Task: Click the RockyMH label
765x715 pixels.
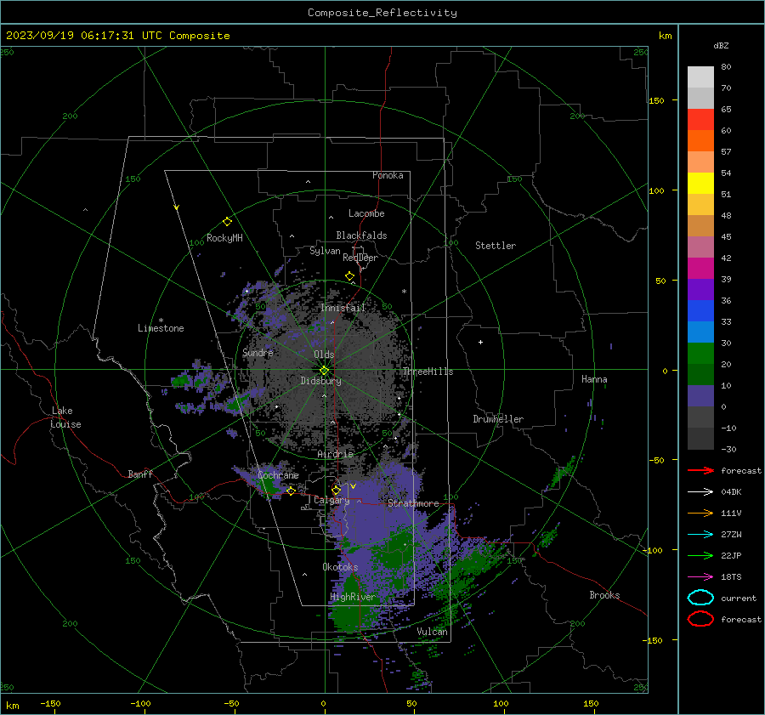Action: tap(224, 238)
